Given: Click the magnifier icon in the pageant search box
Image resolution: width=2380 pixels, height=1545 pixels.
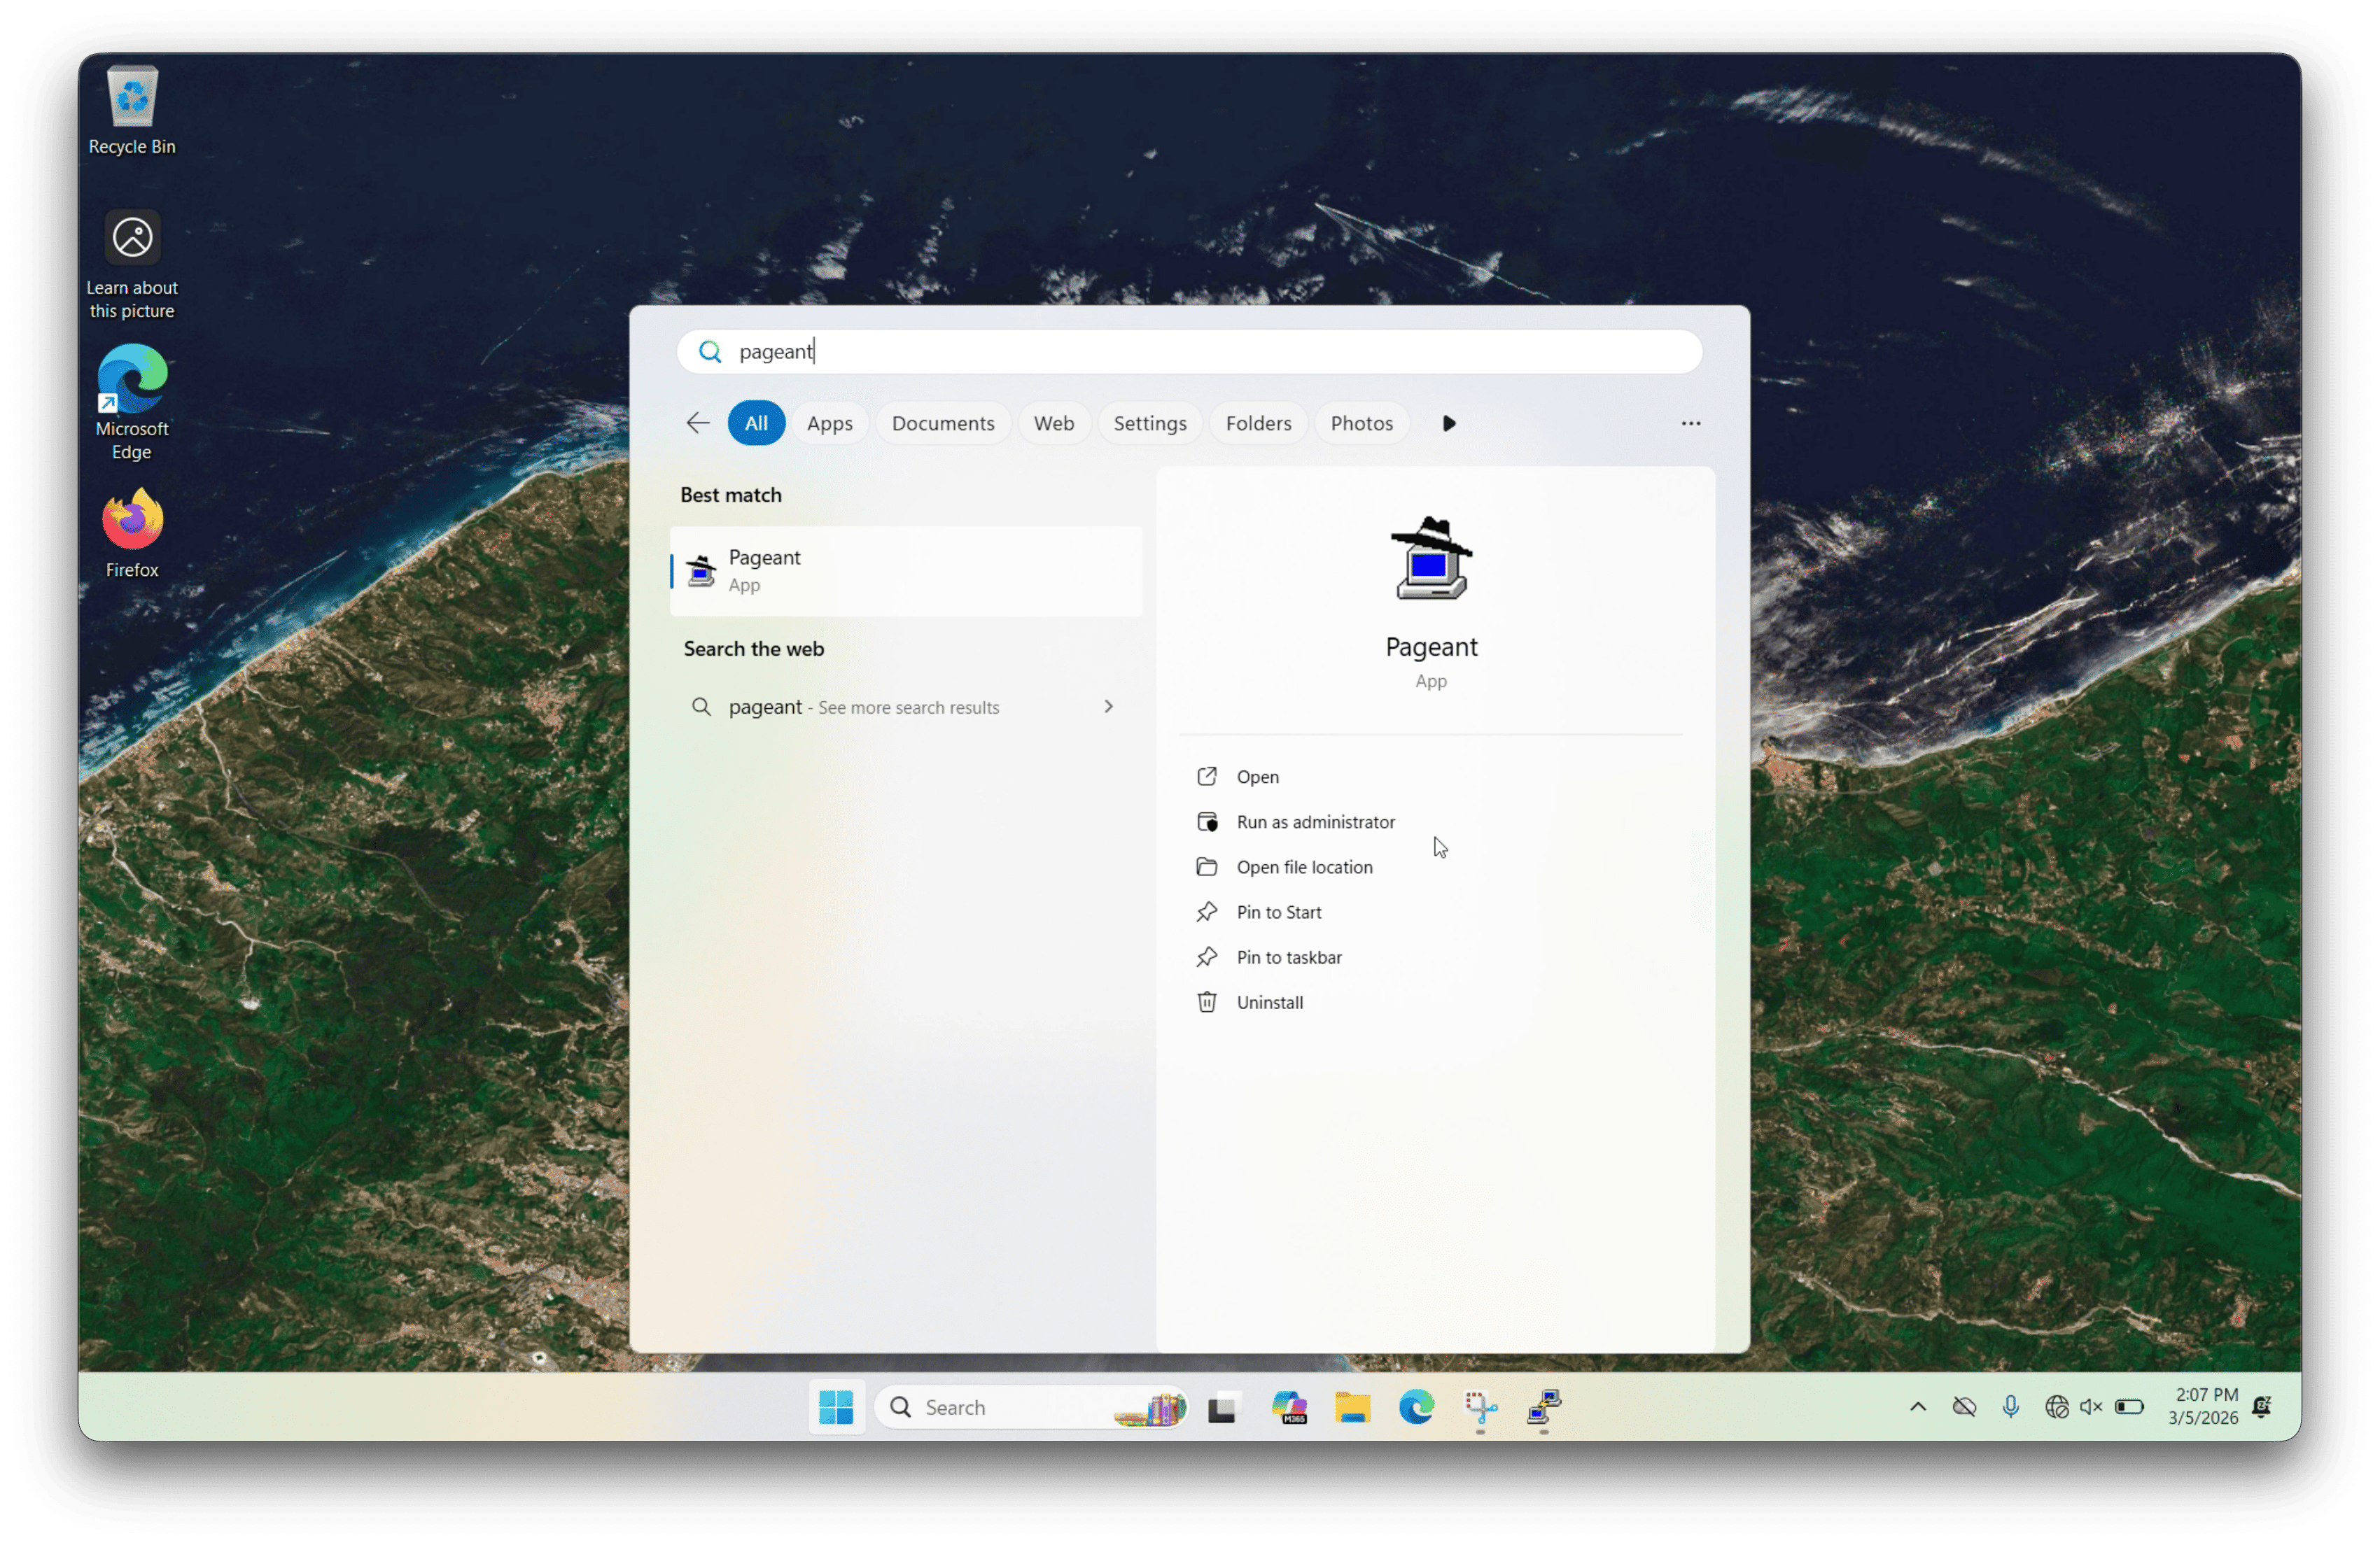Looking at the screenshot, I should [x=710, y=352].
